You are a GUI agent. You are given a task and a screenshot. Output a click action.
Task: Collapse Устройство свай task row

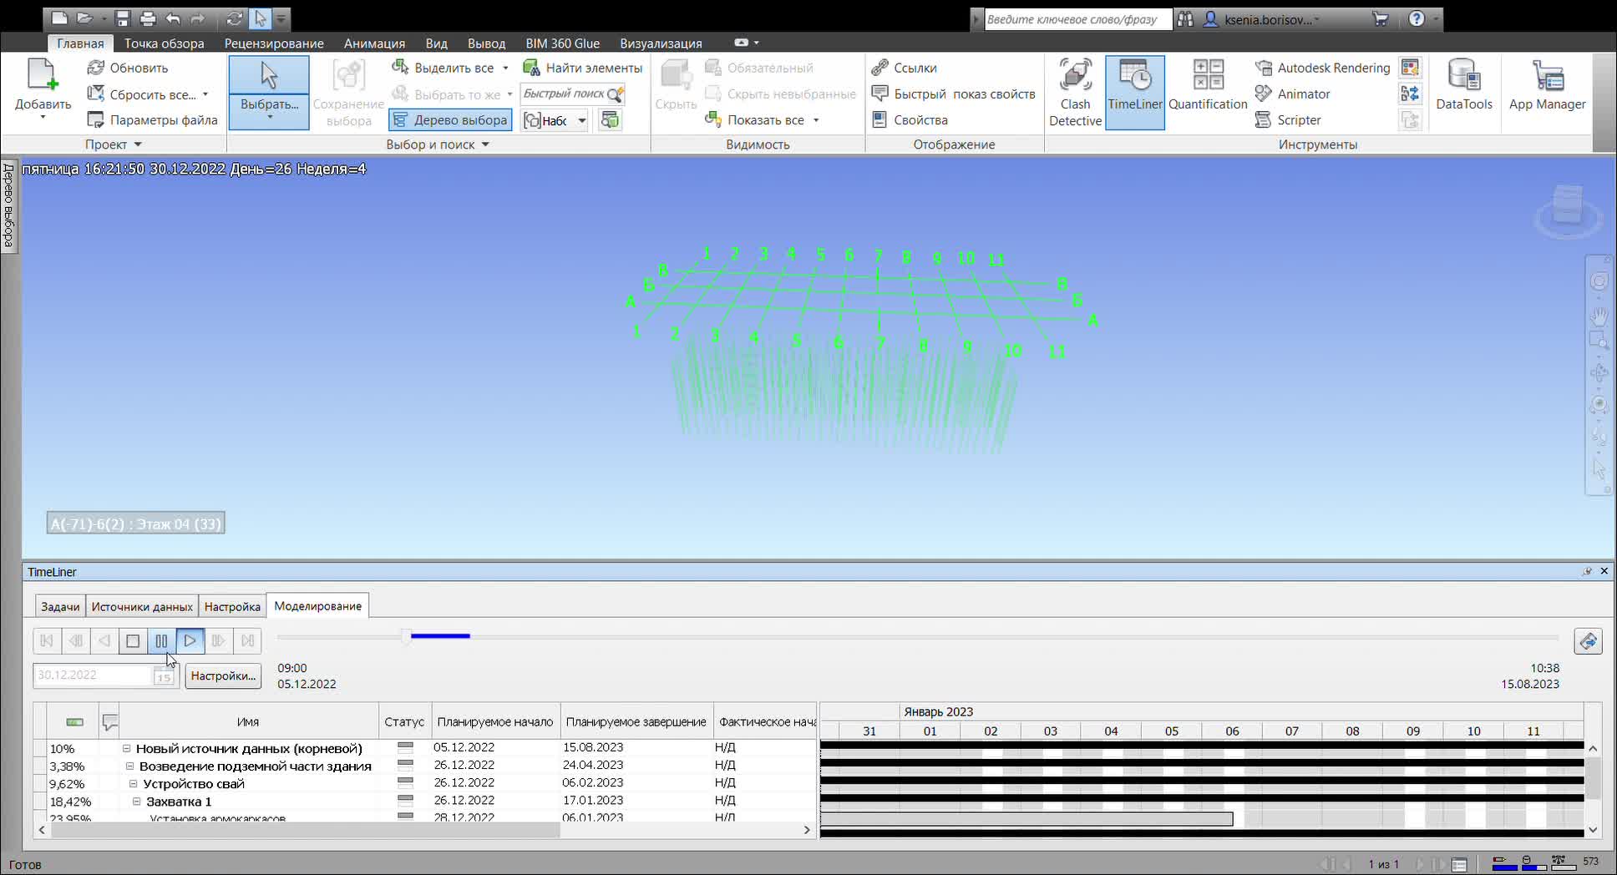[133, 783]
